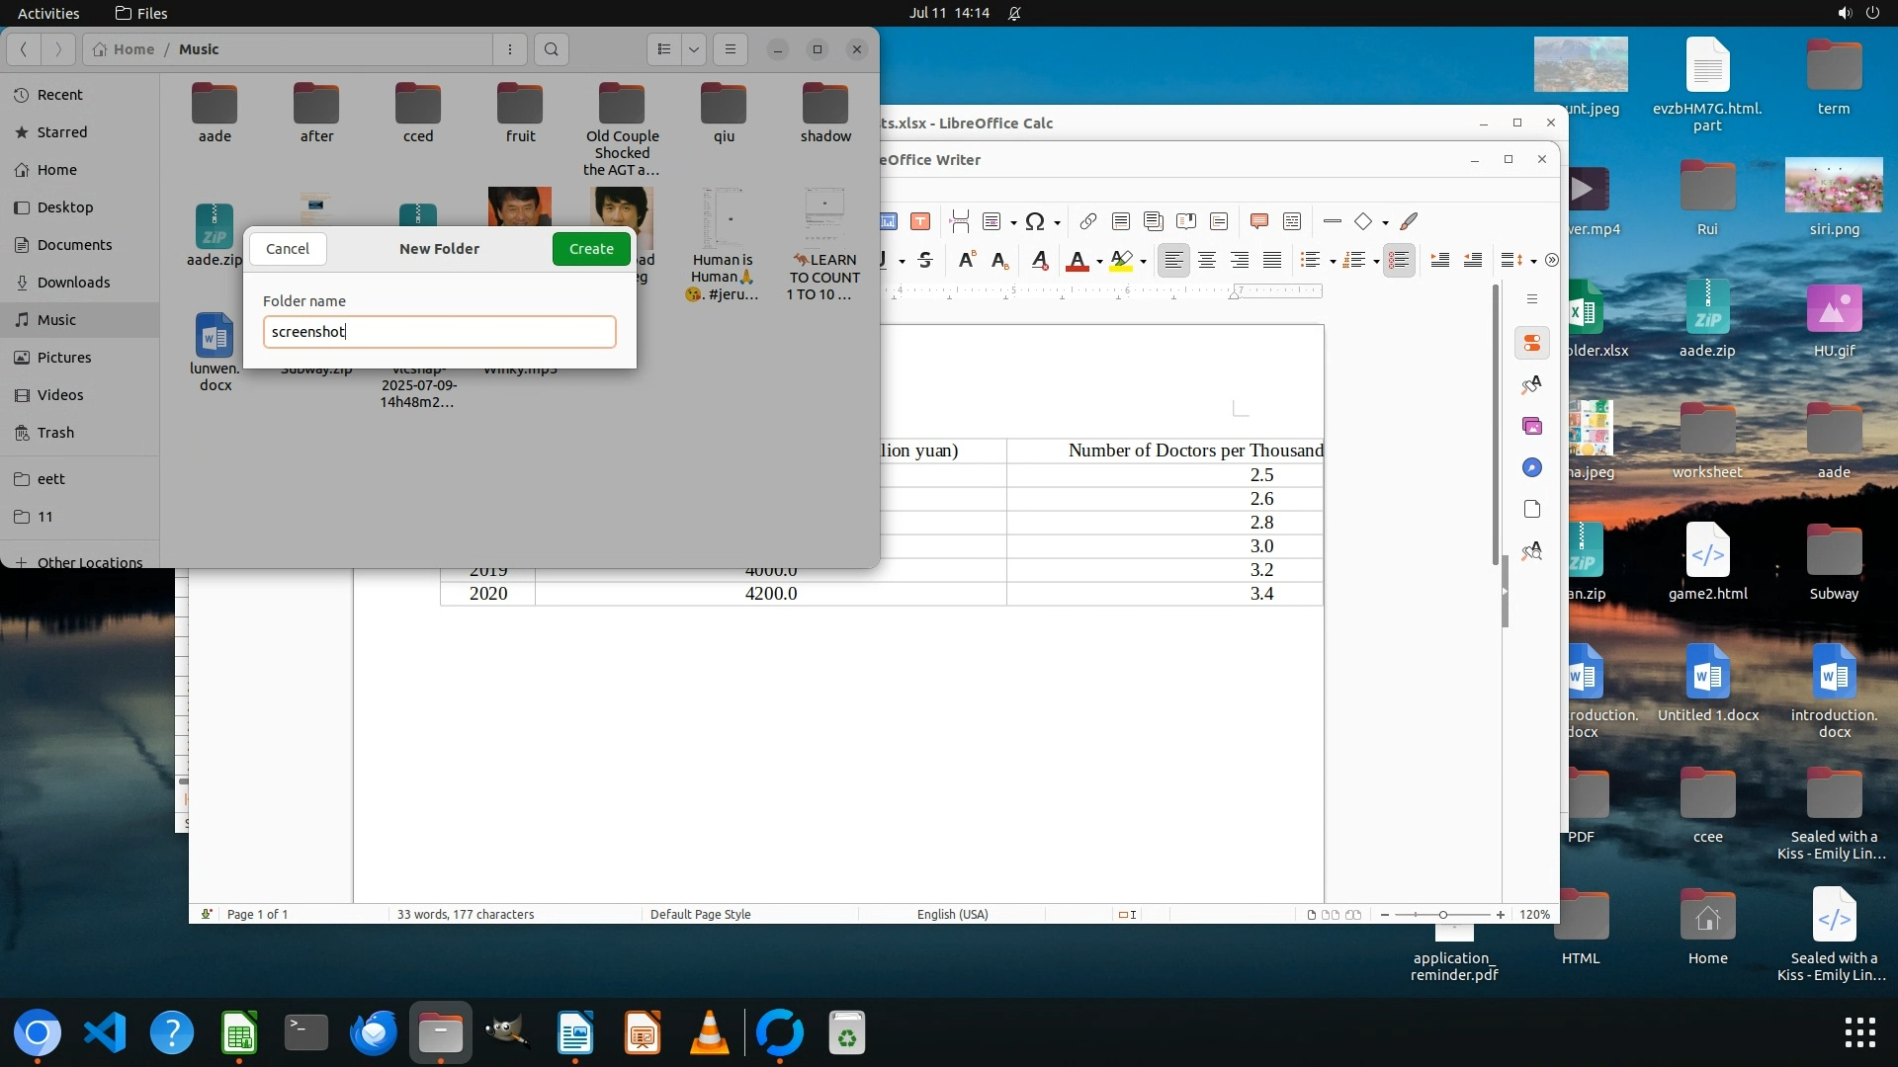The image size is (1898, 1067).
Task: Insert a special character (Omega icon)
Action: pos(1034,221)
